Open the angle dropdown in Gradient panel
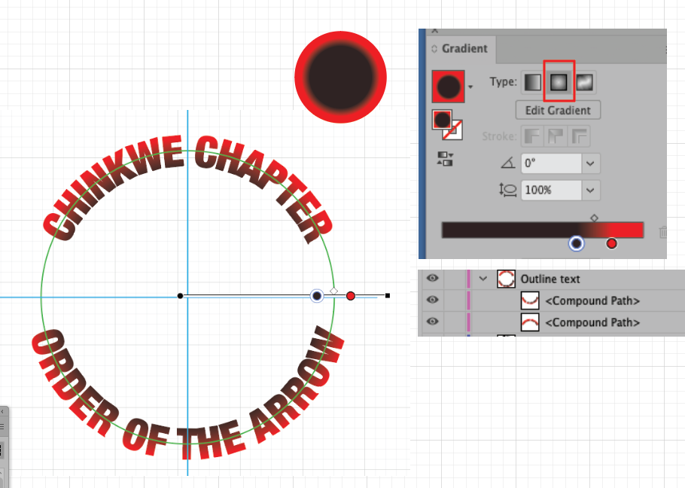The width and height of the screenshot is (685, 488). click(x=591, y=163)
